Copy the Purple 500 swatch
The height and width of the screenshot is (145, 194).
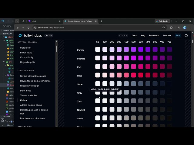coord(133,50)
